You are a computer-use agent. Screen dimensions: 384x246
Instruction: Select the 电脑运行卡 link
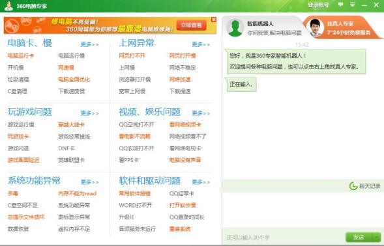click(21, 56)
